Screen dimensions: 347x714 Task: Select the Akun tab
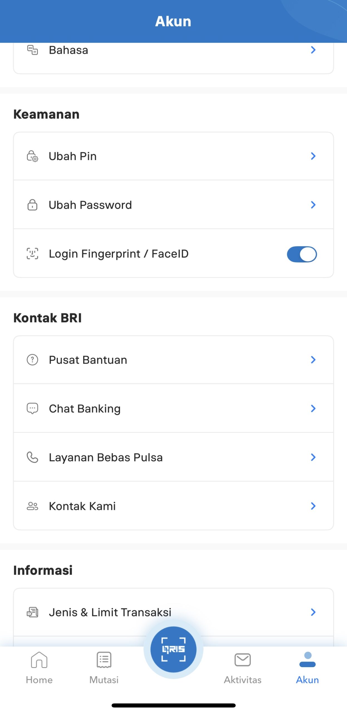307,667
